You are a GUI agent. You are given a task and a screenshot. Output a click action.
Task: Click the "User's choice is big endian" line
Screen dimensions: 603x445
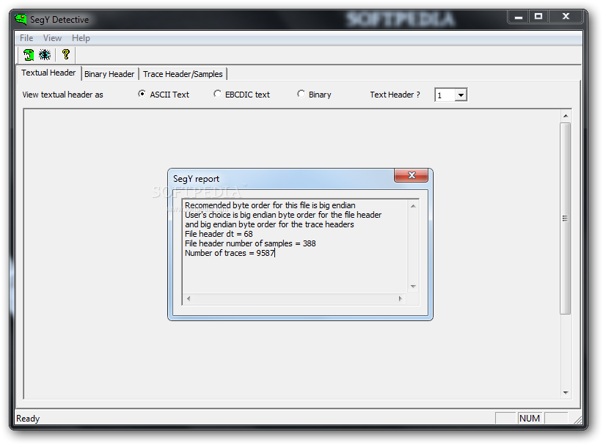283,215
